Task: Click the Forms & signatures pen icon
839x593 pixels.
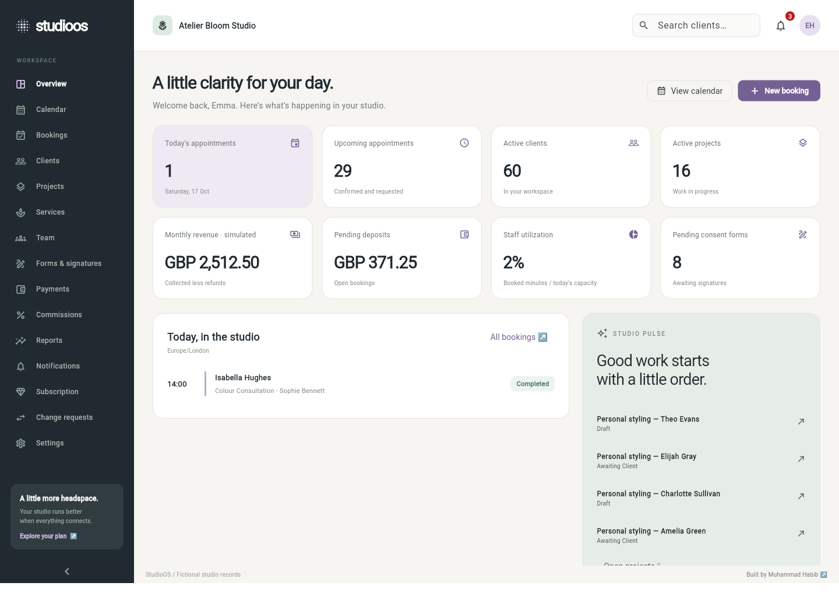Action: pos(21,264)
